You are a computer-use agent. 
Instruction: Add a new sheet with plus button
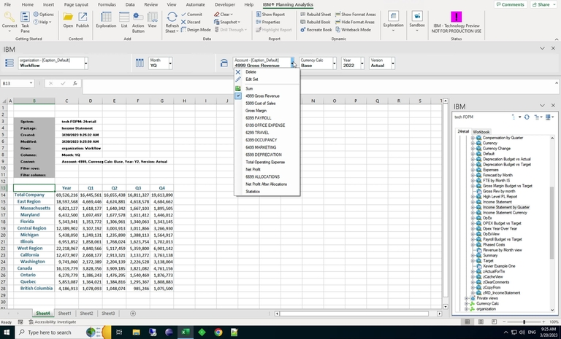[133, 313]
